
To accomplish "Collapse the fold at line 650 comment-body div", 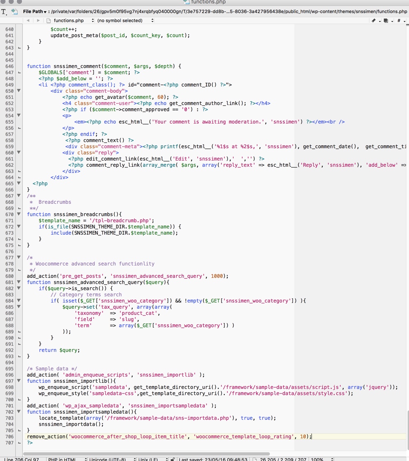I will (19, 91).
